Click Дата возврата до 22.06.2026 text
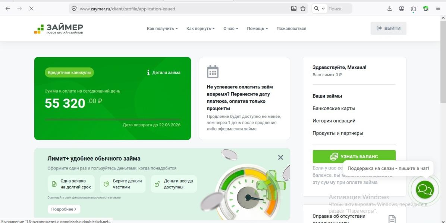The height and width of the screenshot is (223, 446). point(152,125)
